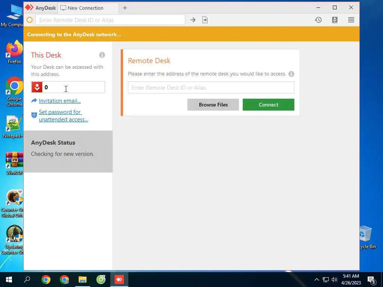
Task: Open the notification center icon
Action: pyautogui.click(x=371, y=280)
